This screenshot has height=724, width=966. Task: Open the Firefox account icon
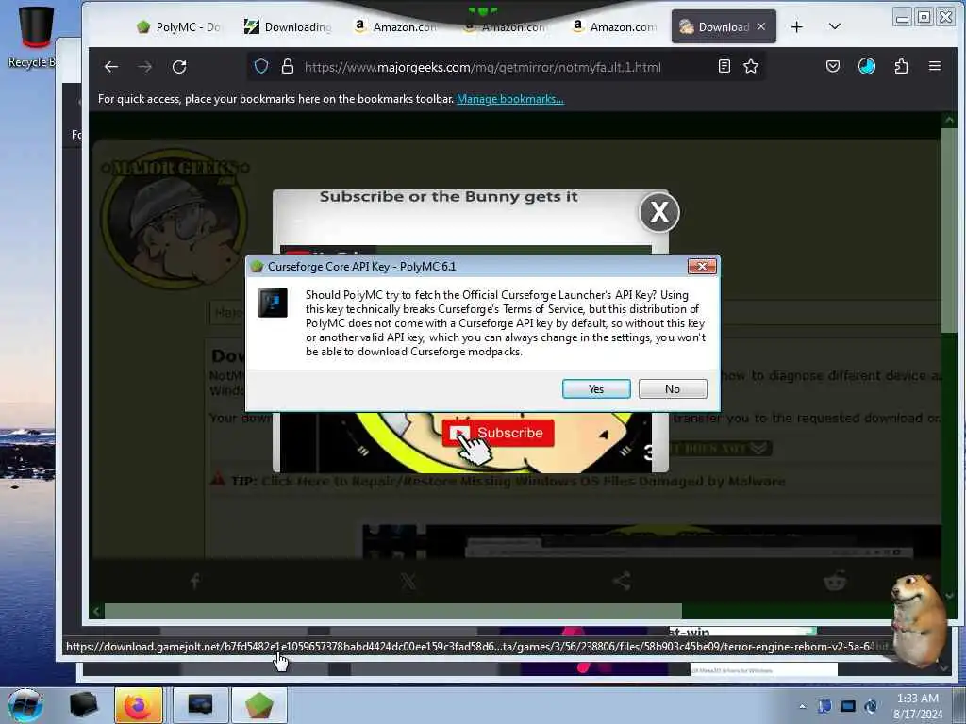click(867, 67)
